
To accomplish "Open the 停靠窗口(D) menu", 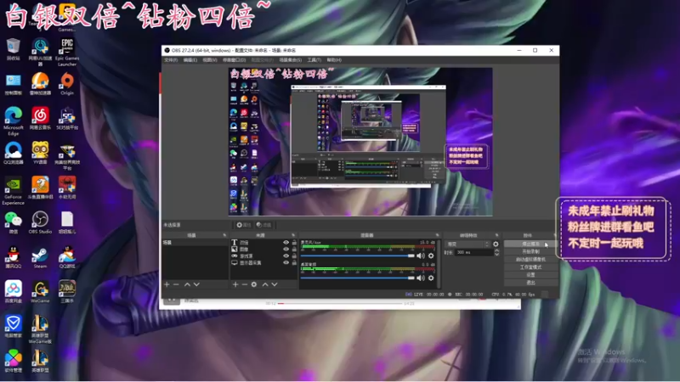I will click(235, 59).
